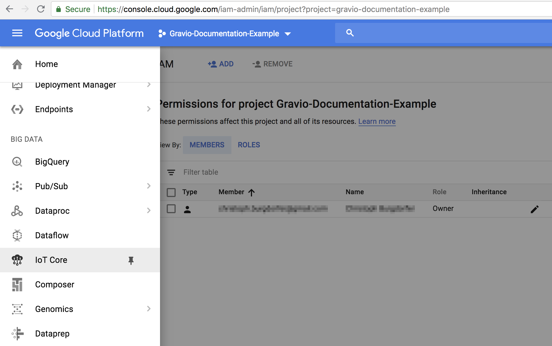This screenshot has height=346, width=552.
Task: Click the Composer icon
Action: [17, 285]
